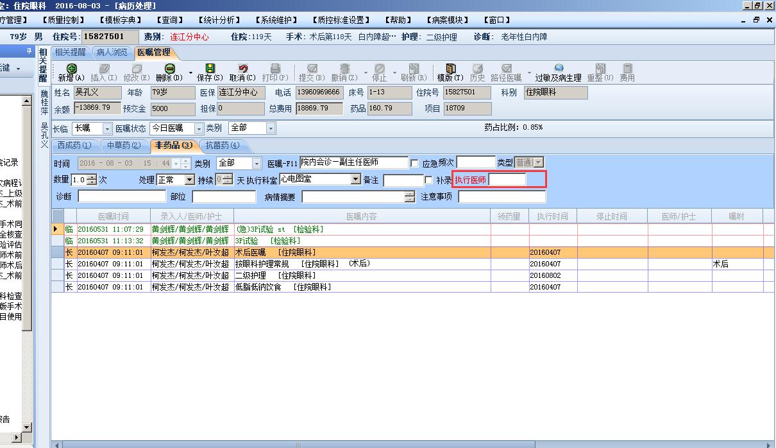776x448 pixels.
Task: Open the 长临 dropdown showing 长嘱
Action: (107, 128)
